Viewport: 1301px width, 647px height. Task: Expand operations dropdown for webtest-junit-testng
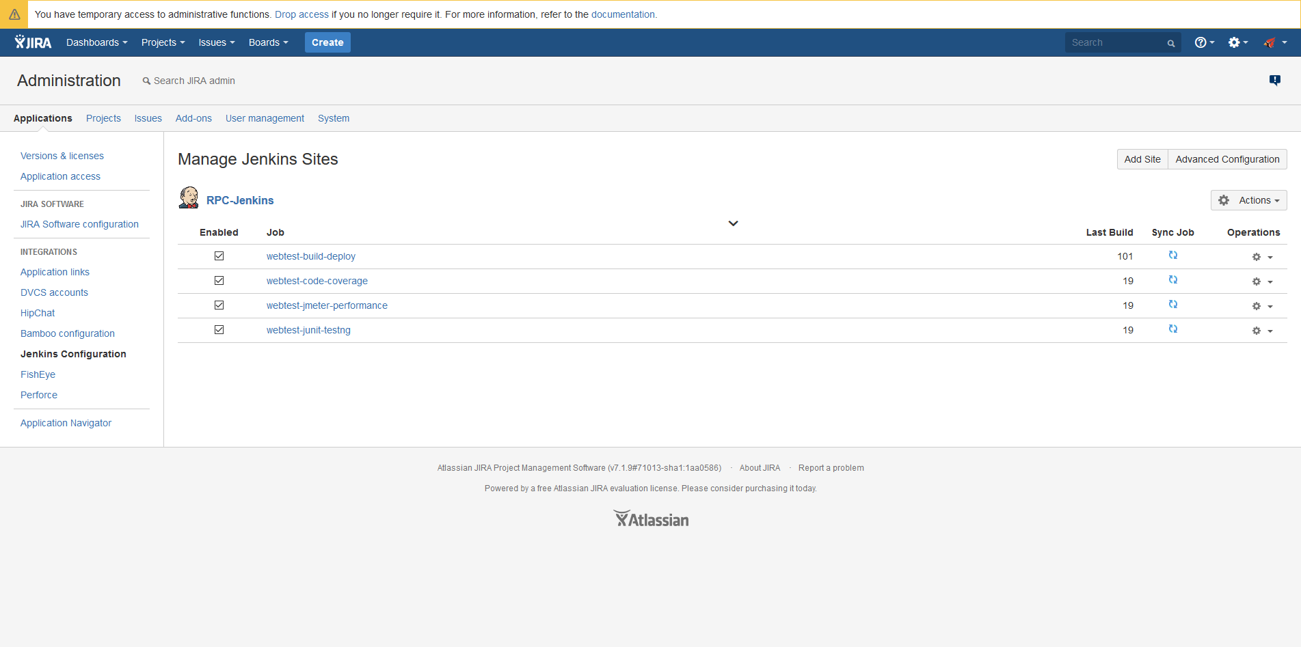pos(1270,331)
